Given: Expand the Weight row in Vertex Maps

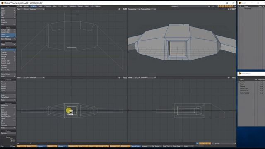Looking at the screenshot, I should (x=239, y=82).
